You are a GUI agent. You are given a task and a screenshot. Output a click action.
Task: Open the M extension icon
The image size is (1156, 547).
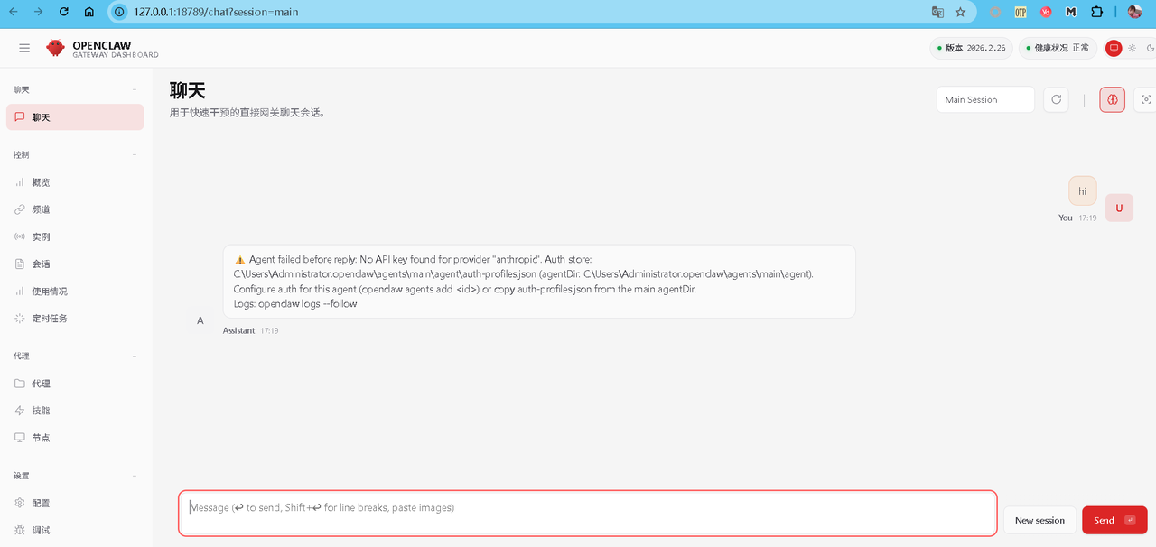pyautogui.click(x=1071, y=12)
